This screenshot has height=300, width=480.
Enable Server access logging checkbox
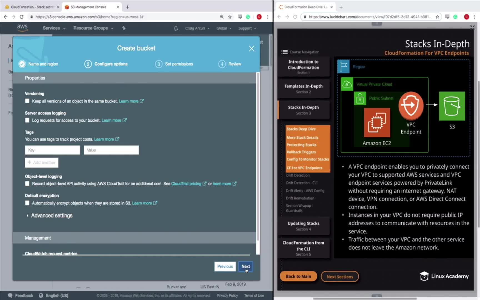(27, 120)
